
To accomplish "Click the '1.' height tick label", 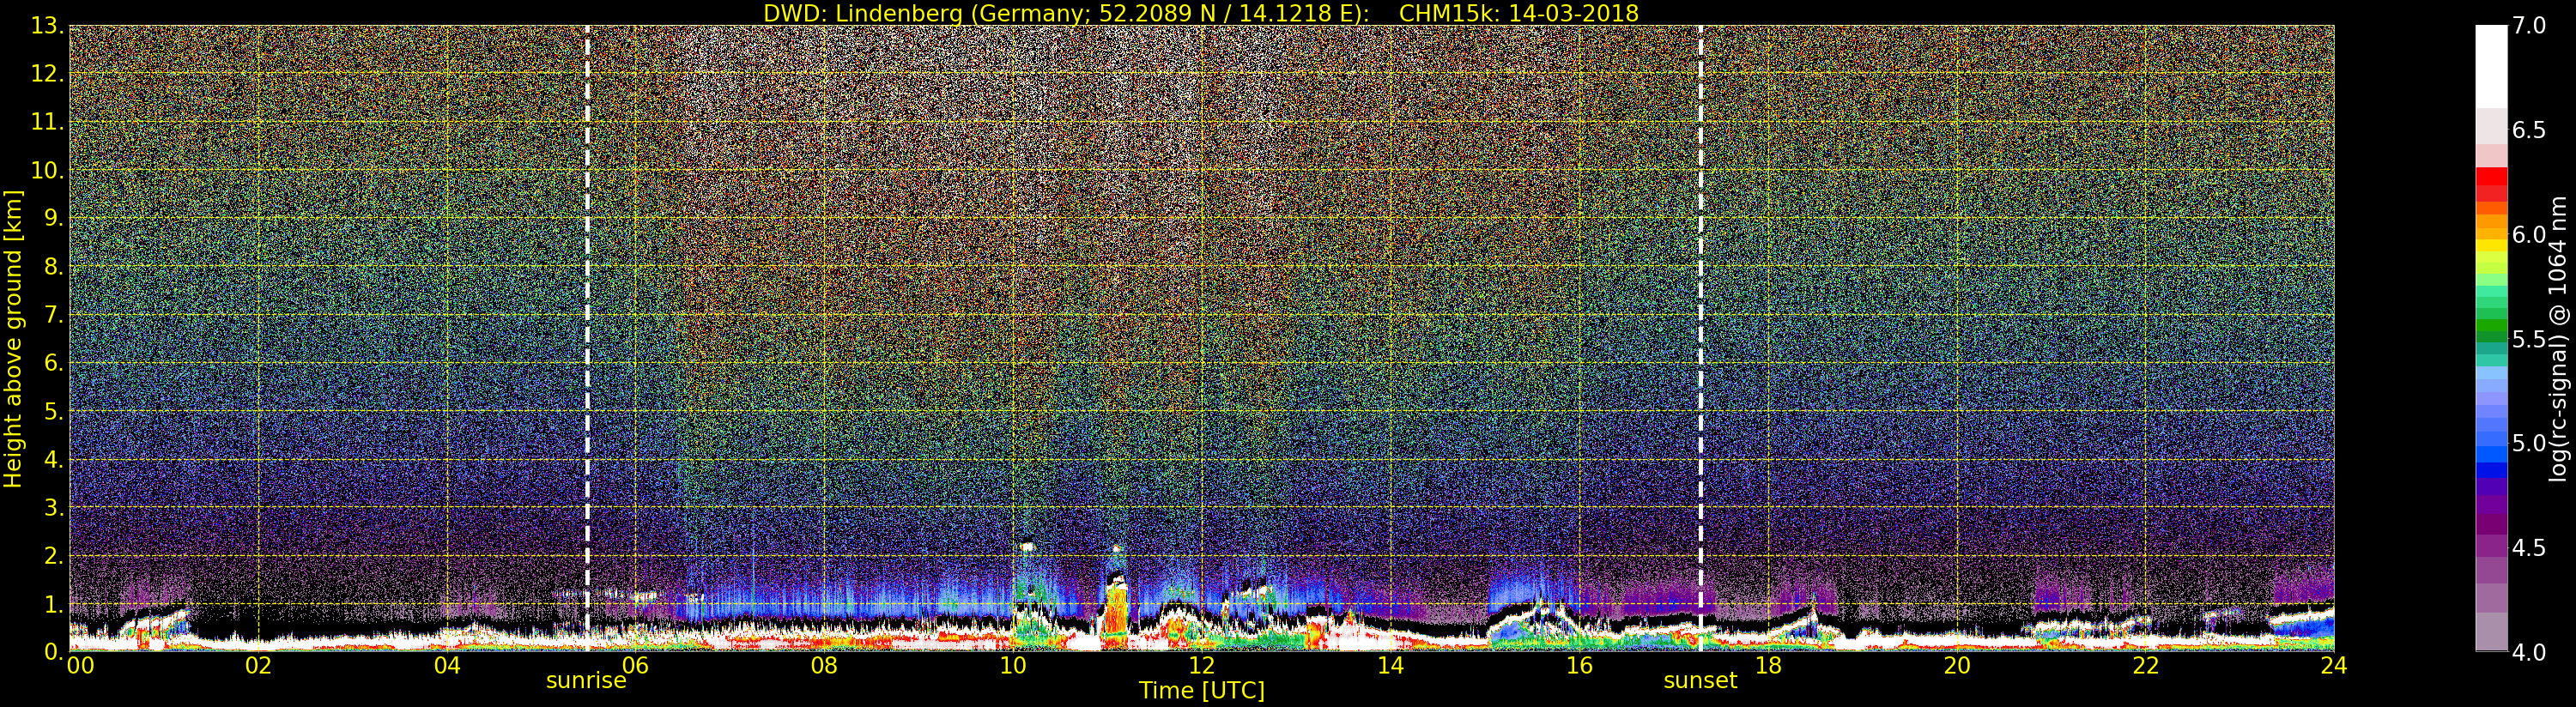I will [x=53, y=603].
